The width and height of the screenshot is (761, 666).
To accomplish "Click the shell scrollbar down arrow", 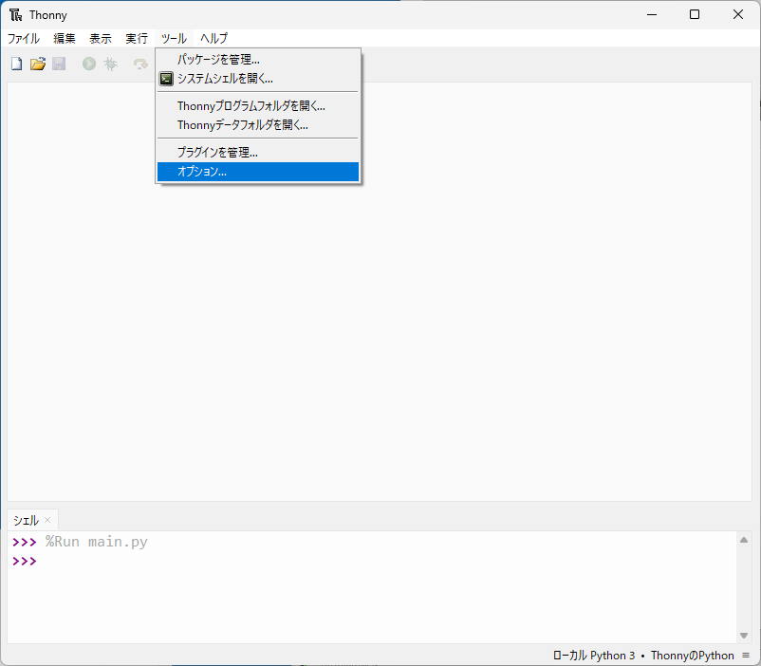I will tap(744, 636).
